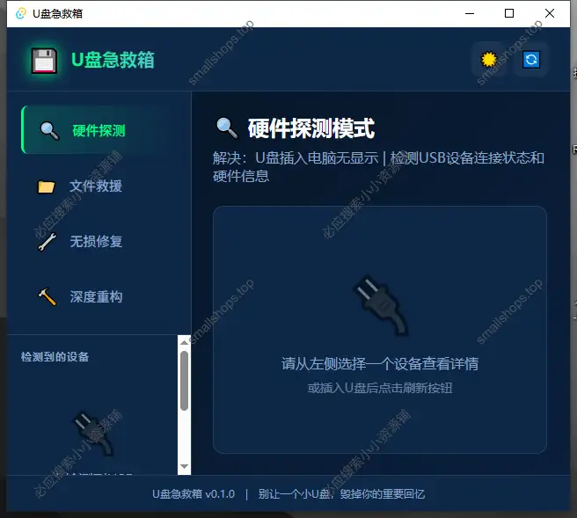This screenshot has width=577, height=518.
Task: Click the device list scrollbar thumb
Action: click(185, 381)
